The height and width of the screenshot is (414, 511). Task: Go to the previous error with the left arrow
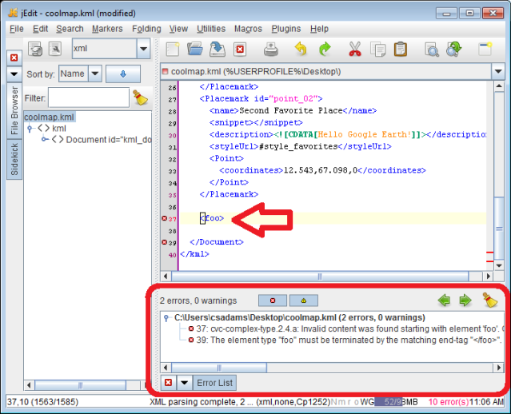444,300
